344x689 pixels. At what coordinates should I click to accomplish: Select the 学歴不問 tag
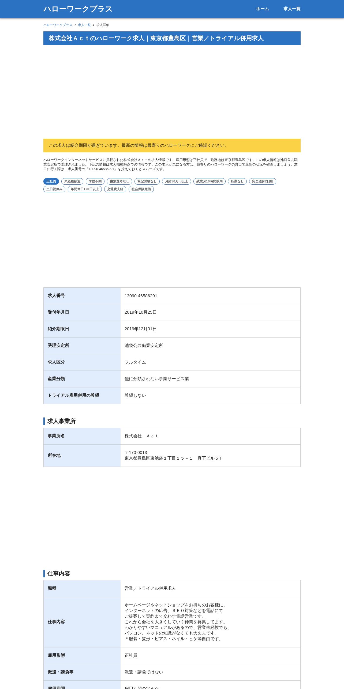[95, 181]
